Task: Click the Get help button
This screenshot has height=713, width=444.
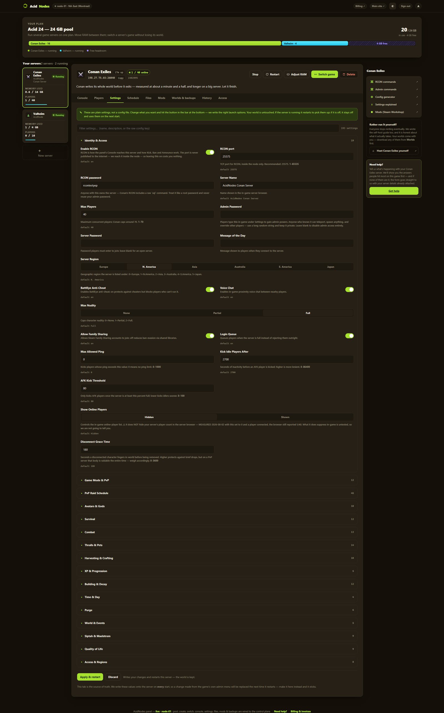Action: 394,191
